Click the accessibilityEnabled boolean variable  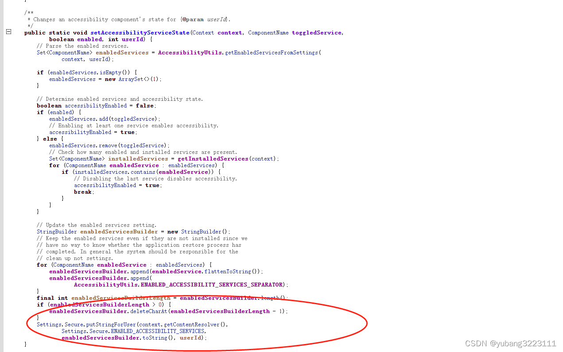point(96,105)
